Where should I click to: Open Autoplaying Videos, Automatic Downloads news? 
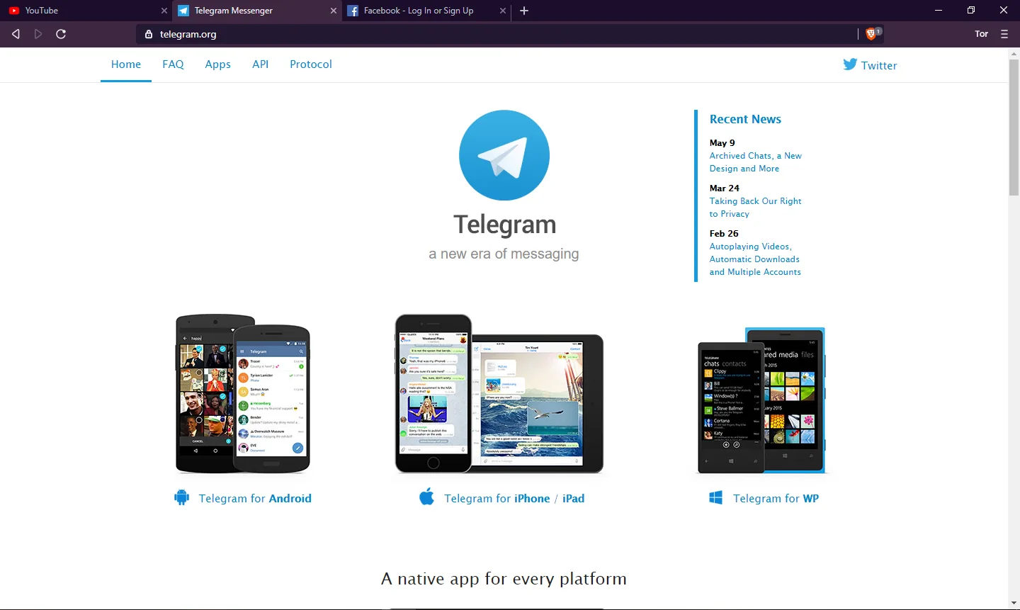755,259
